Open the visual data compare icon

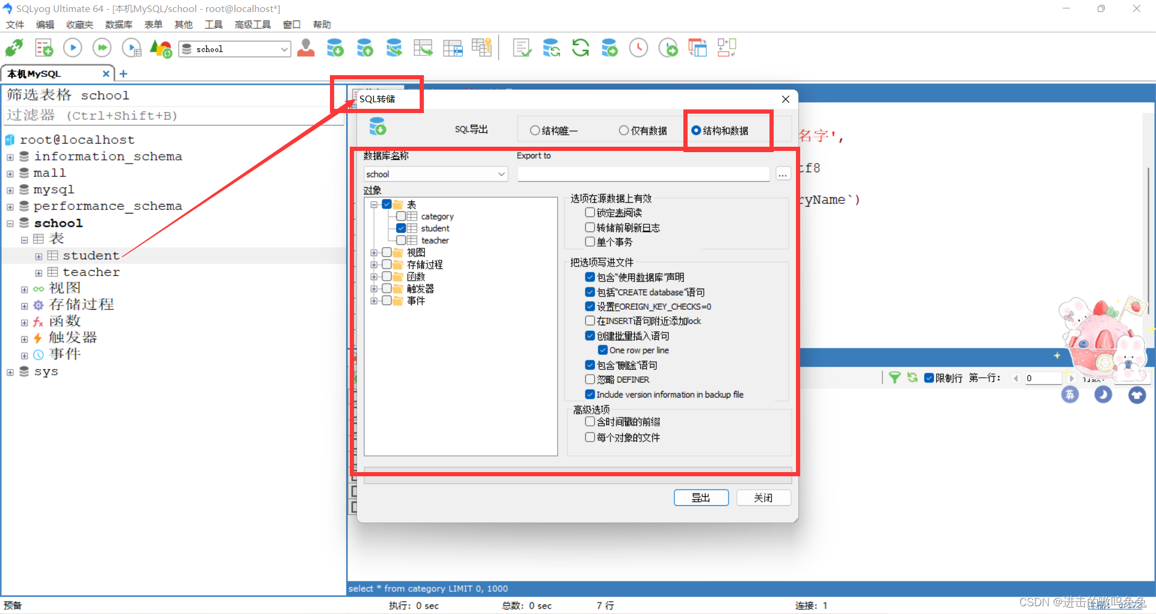[x=697, y=48]
